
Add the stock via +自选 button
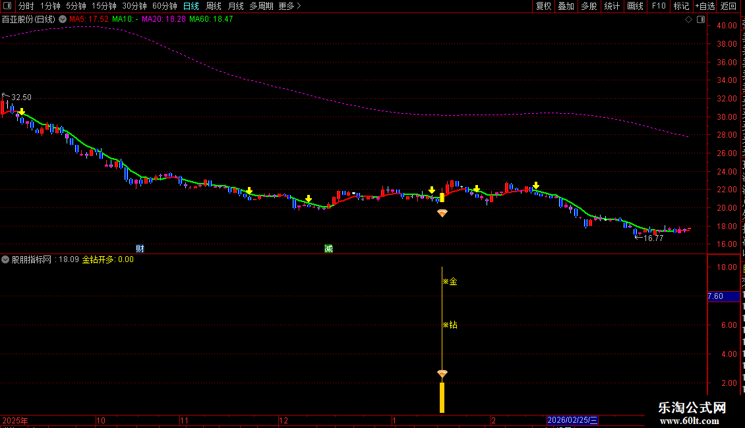[x=705, y=6]
